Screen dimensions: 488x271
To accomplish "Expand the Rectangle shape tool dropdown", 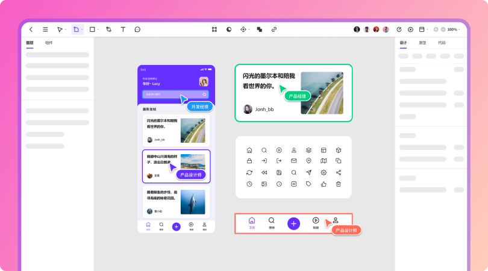I will [x=99, y=30].
